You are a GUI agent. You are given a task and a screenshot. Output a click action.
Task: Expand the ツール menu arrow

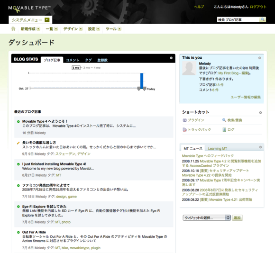[x=119, y=29]
